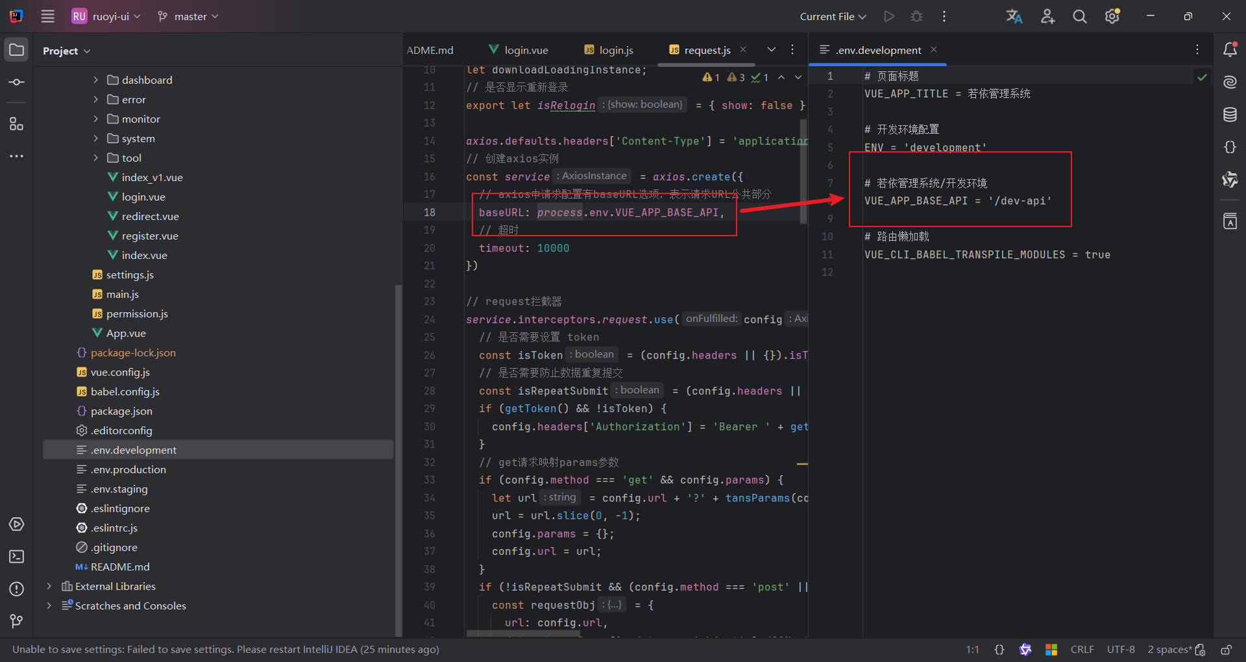The height and width of the screenshot is (662, 1246).
Task: Switch to the login.js tab
Action: (609, 50)
